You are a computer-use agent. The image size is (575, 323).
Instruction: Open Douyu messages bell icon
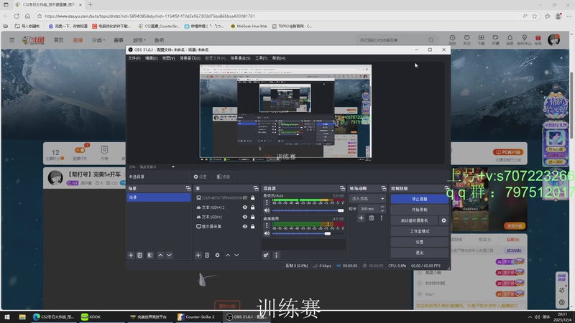(x=510, y=39)
